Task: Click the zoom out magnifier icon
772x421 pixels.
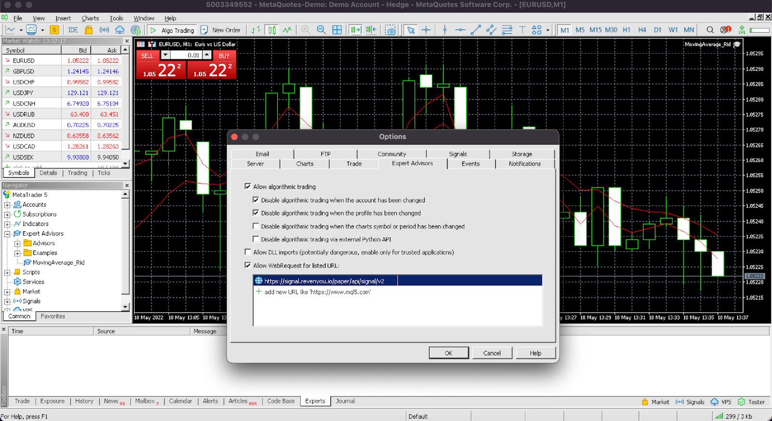Action: (321, 30)
